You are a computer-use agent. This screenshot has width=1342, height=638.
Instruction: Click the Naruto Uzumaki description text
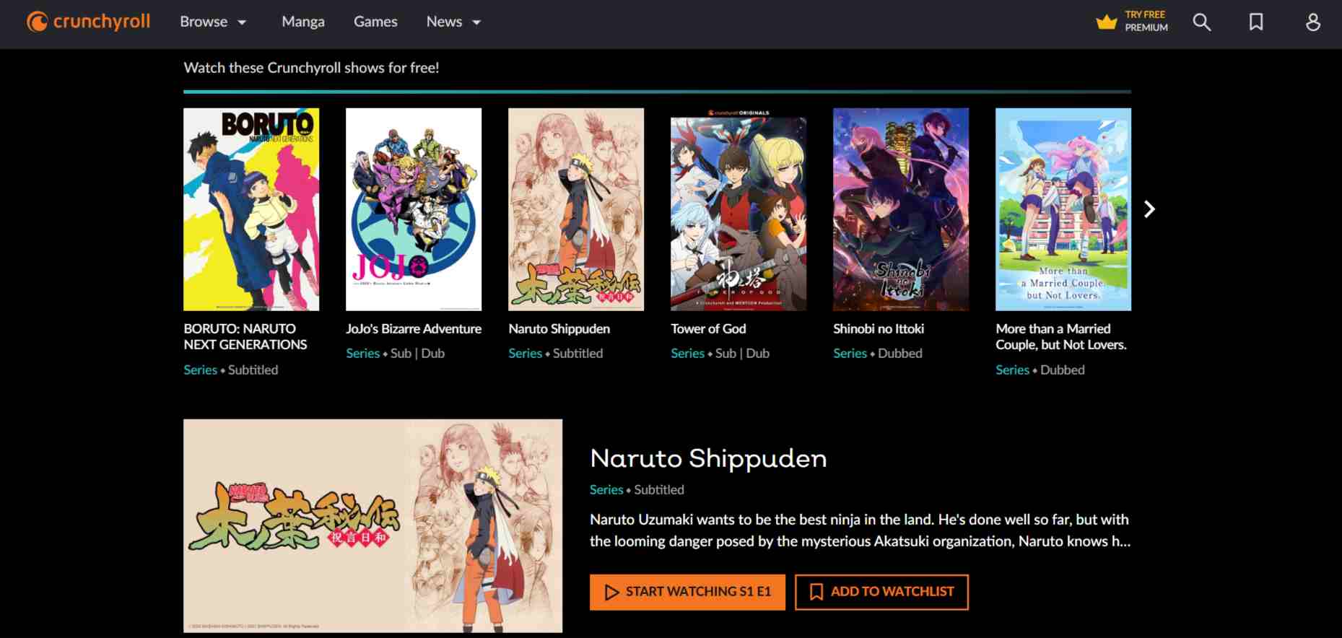click(860, 530)
